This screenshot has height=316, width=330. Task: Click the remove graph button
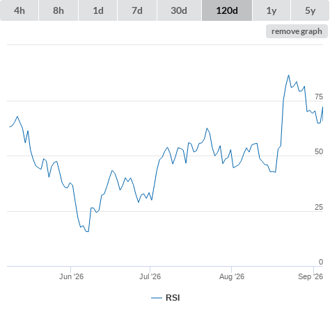[297, 31]
